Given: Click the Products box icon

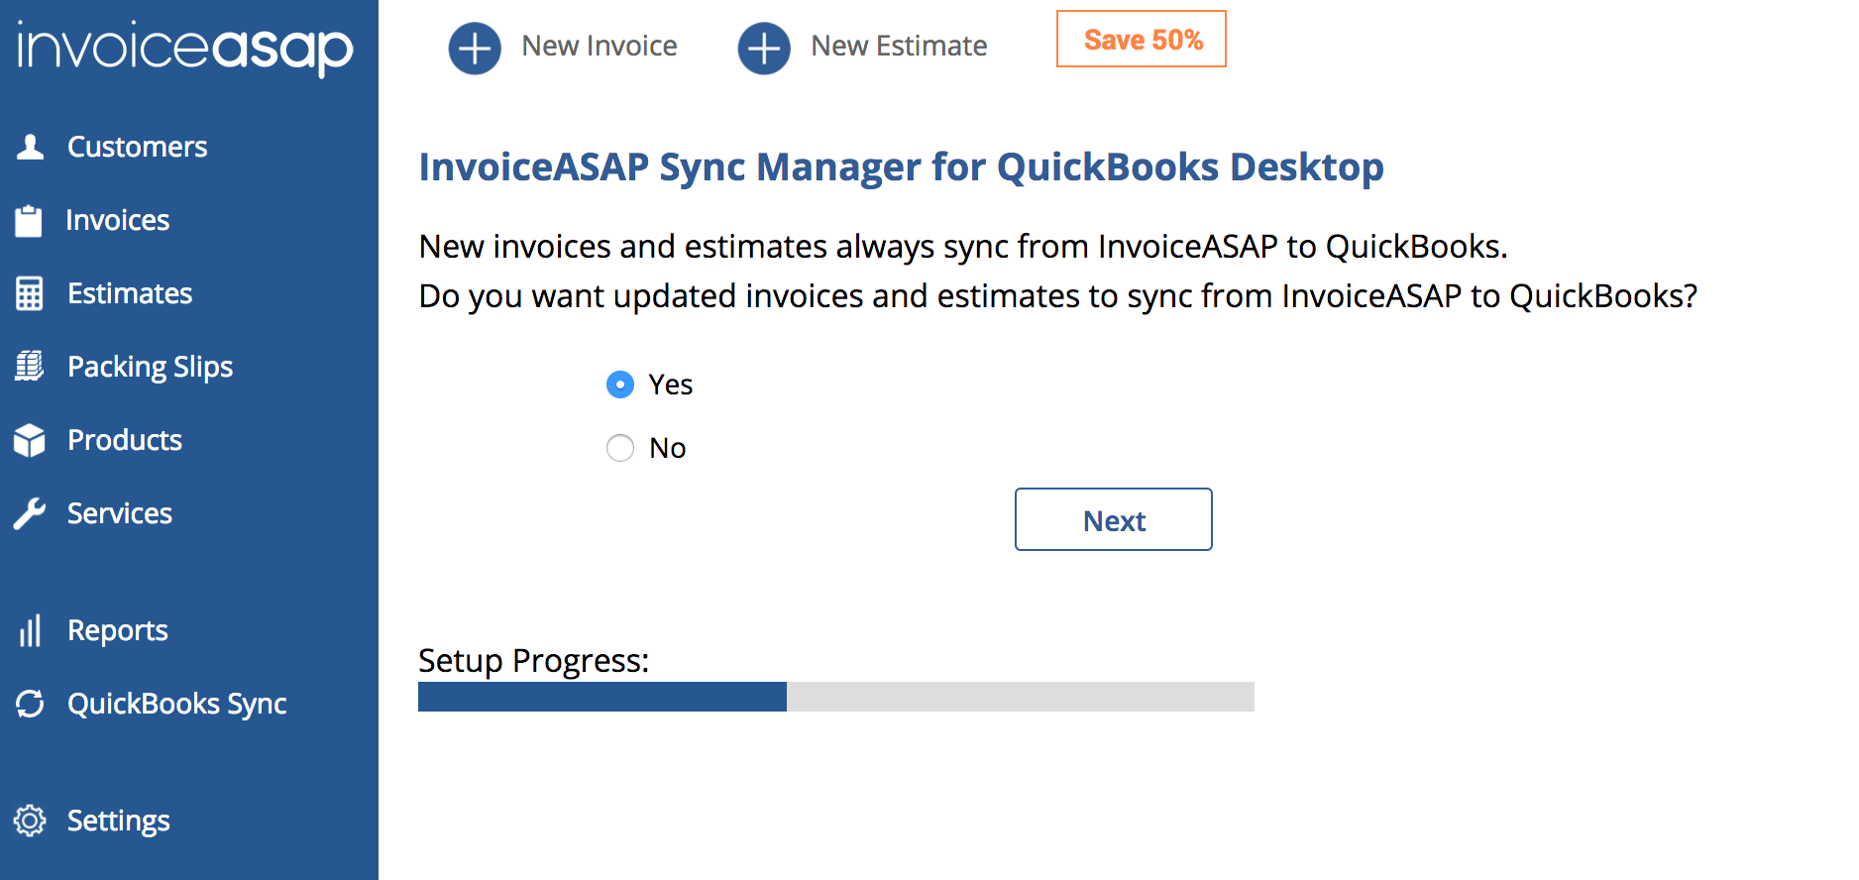Looking at the screenshot, I should (30, 440).
